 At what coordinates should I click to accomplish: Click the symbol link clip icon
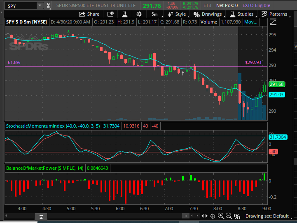(x=49, y=6)
